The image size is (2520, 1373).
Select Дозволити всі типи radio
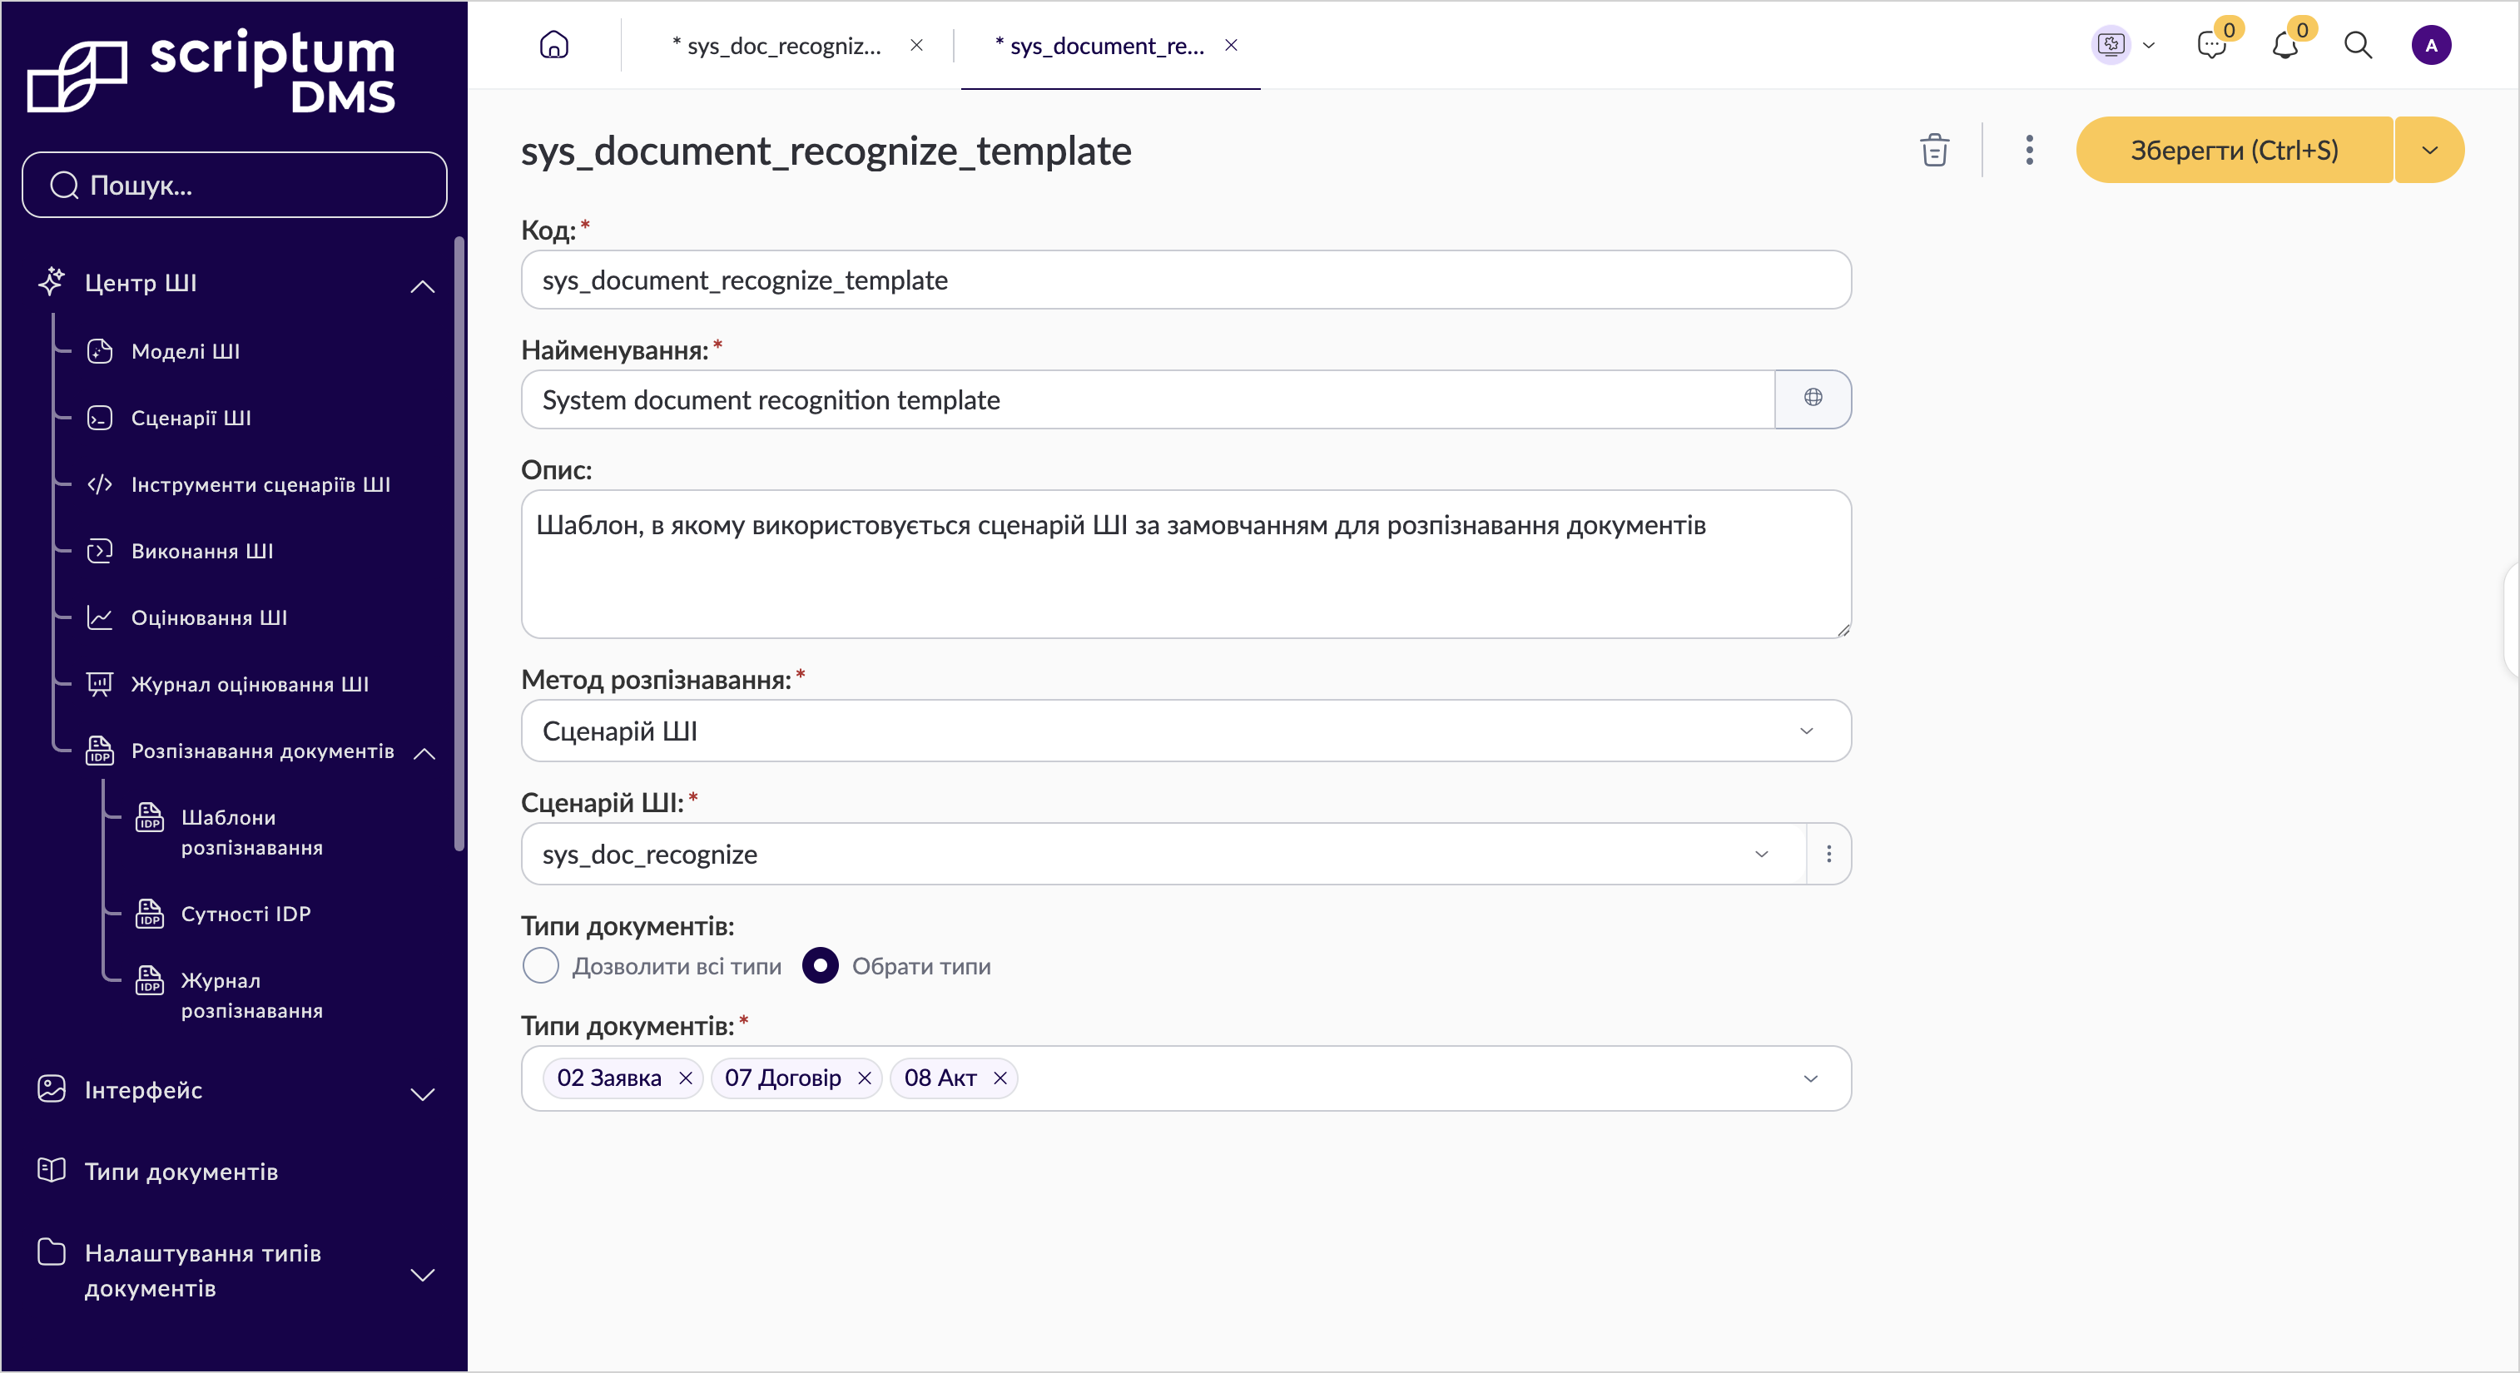(540, 966)
